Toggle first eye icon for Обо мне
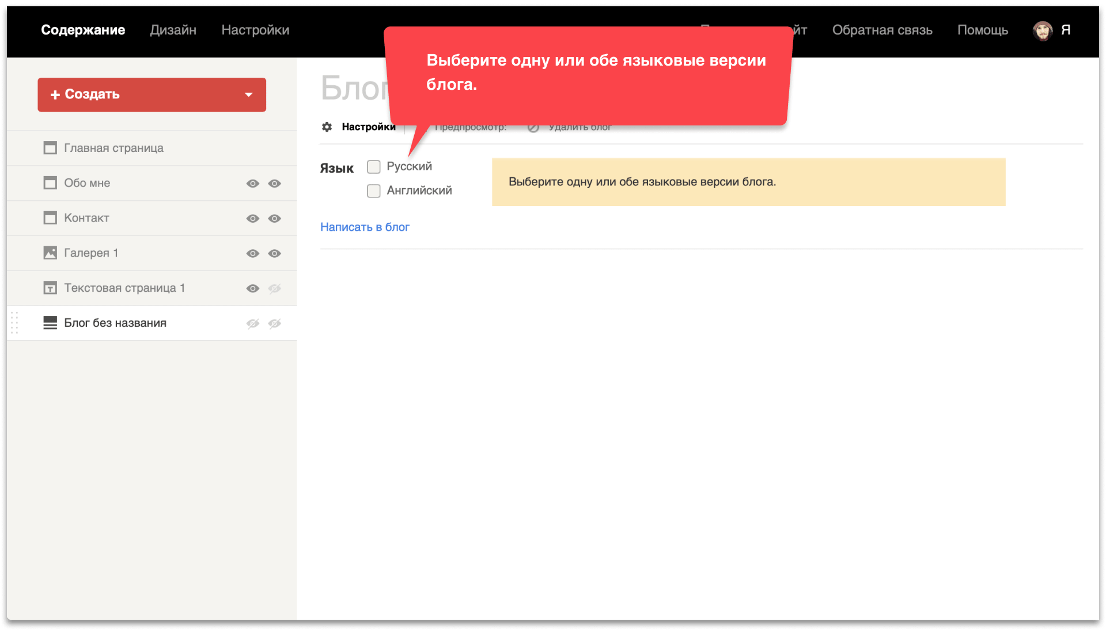 click(x=252, y=184)
